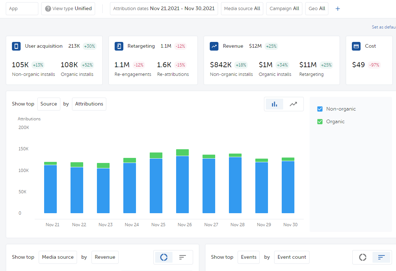Uncheck the Organic legend checkbox
The image size is (396, 271).
[320, 122]
